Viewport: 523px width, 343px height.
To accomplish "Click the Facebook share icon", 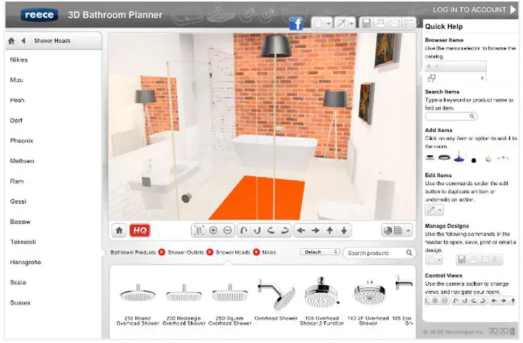I will [x=296, y=23].
